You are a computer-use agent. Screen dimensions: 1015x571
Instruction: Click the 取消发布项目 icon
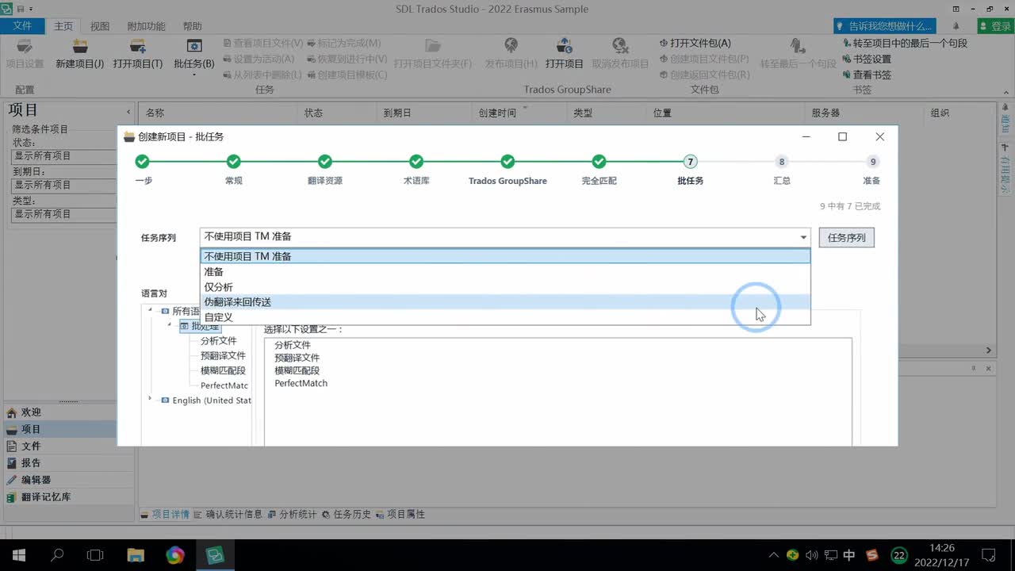click(620, 54)
